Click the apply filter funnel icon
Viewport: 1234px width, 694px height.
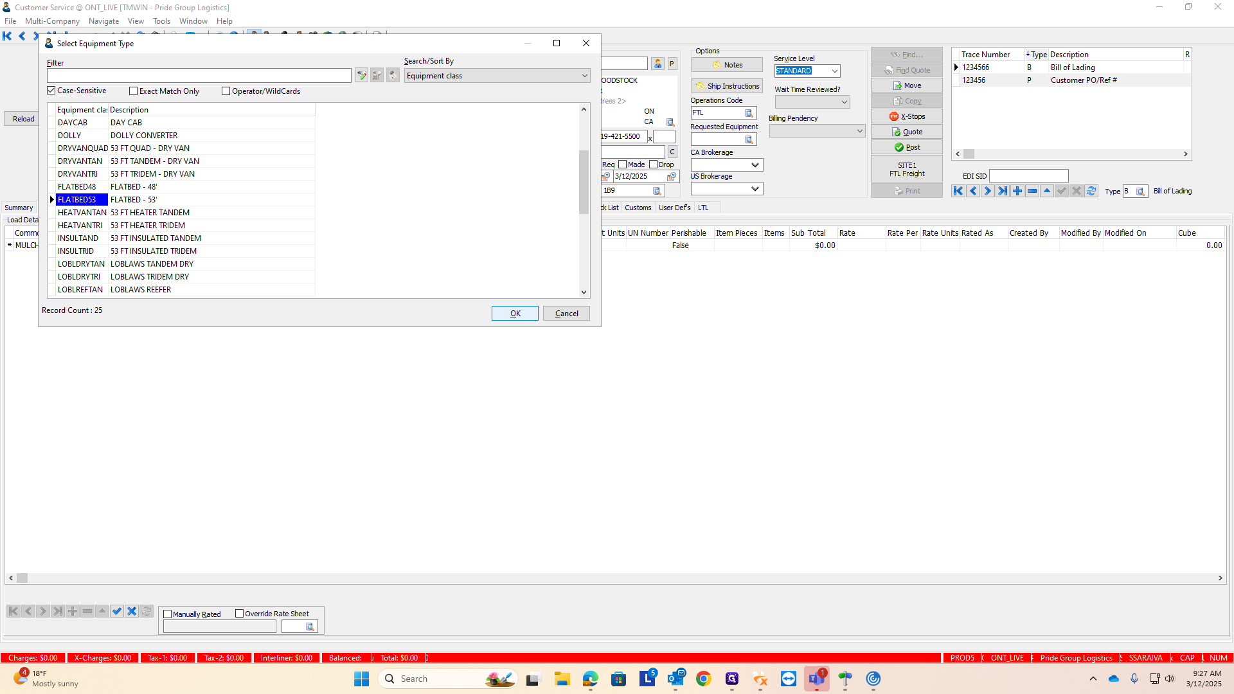[x=361, y=76]
